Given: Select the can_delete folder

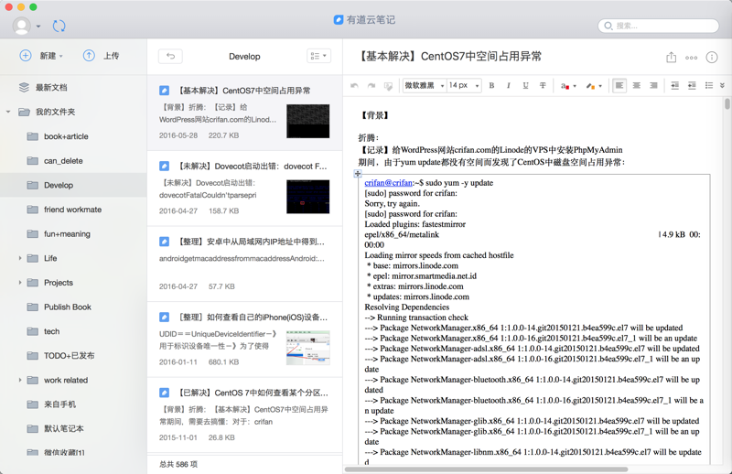Looking at the screenshot, I should click(x=73, y=161).
